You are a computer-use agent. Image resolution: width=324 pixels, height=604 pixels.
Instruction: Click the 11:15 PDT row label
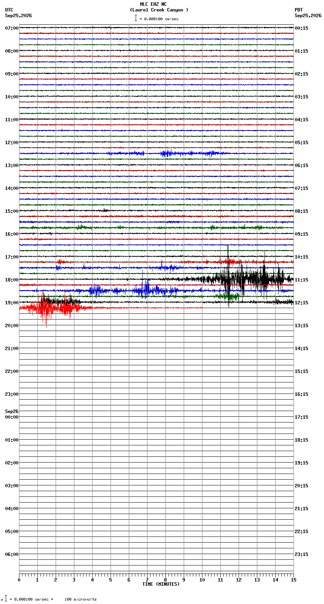point(302,280)
